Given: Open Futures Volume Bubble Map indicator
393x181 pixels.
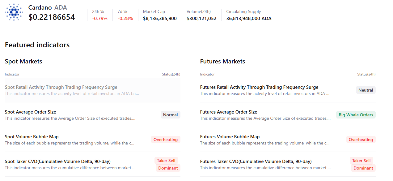Looking at the screenshot, I should 288,140.
